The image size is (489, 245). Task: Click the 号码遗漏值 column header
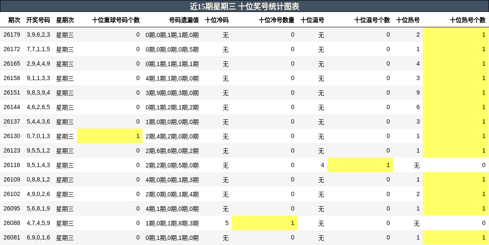click(184, 20)
